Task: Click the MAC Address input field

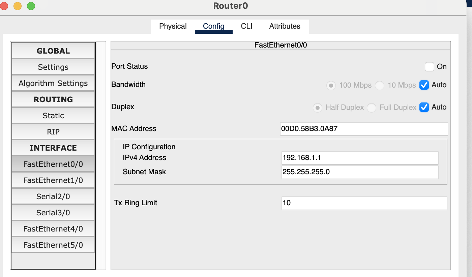Action: click(364, 129)
